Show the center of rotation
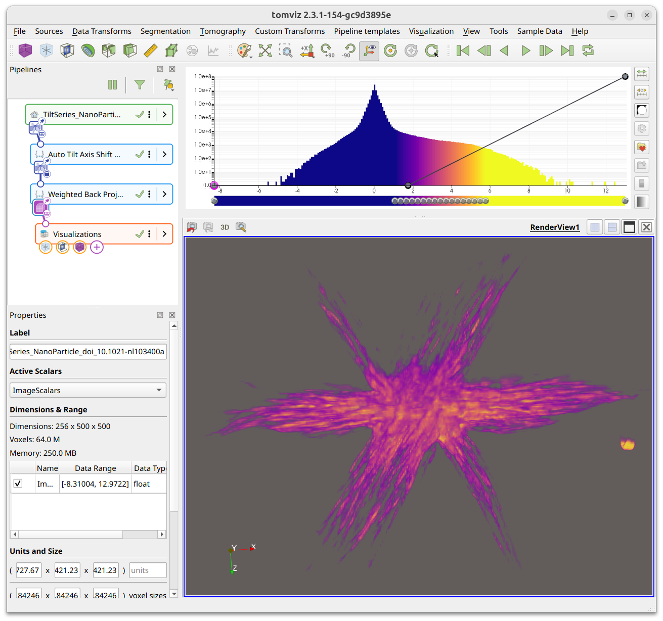This screenshot has height=621, width=663. [x=390, y=51]
